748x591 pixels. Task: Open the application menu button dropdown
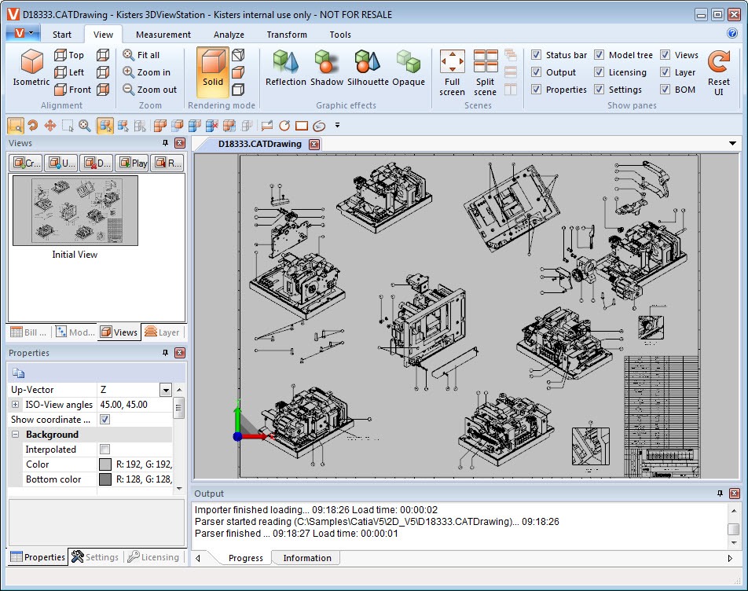tap(22, 33)
